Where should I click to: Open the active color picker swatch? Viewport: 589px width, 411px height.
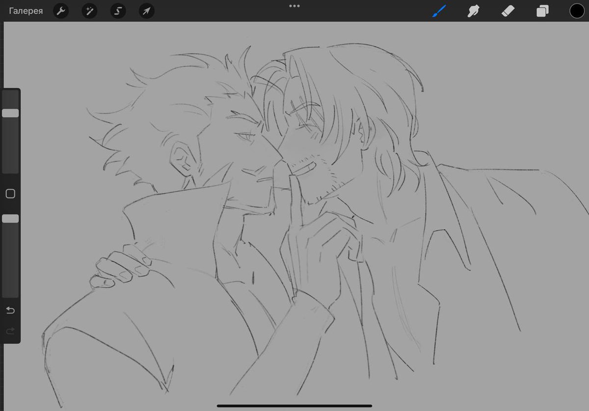click(577, 11)
